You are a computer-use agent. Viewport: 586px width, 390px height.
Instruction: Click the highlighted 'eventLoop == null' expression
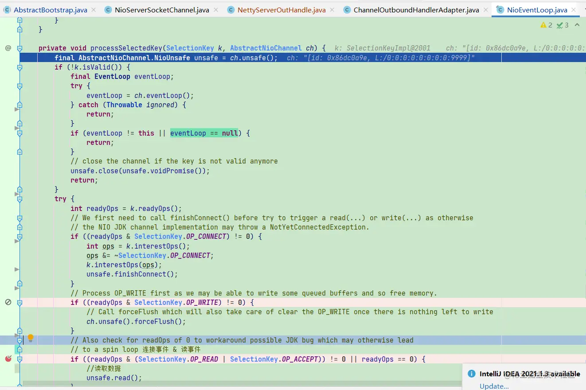tap(204, 133)
